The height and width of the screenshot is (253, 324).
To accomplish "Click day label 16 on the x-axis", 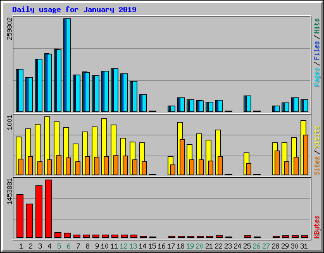I will point(161,246).
